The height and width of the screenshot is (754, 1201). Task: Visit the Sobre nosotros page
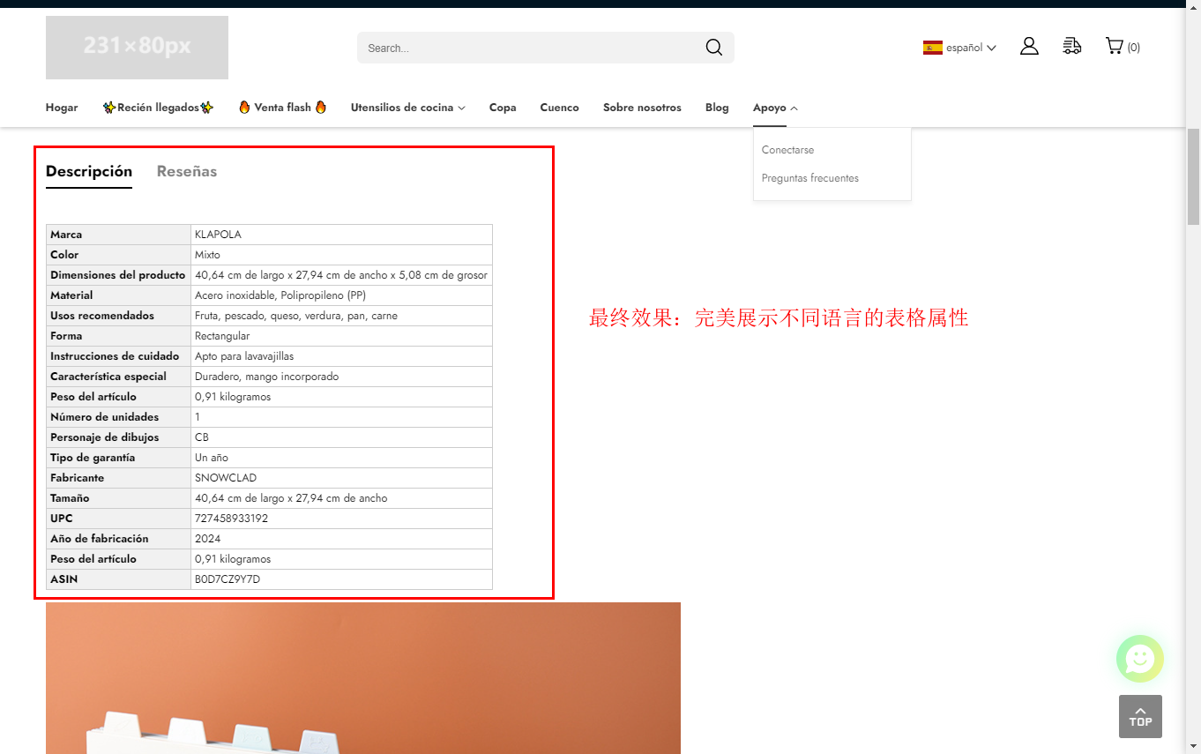coord(642,108)
